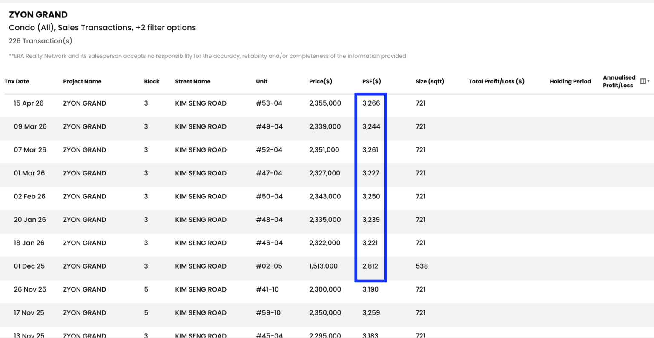Image resolution: width=654 pixels, height=338 pixels.
Task: Click PSF value 3,261
Action: pos(370,150)
